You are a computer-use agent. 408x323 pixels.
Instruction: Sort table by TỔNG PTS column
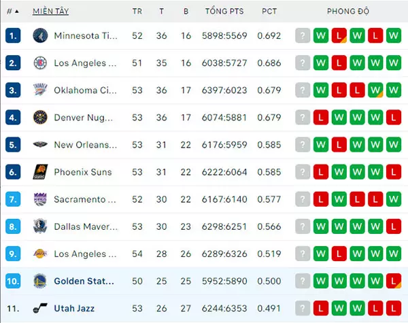click(x=224, y=11)
